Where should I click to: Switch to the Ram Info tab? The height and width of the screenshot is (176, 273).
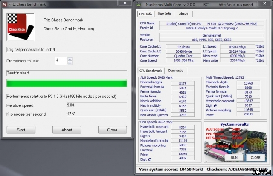(x=164, y=14)
